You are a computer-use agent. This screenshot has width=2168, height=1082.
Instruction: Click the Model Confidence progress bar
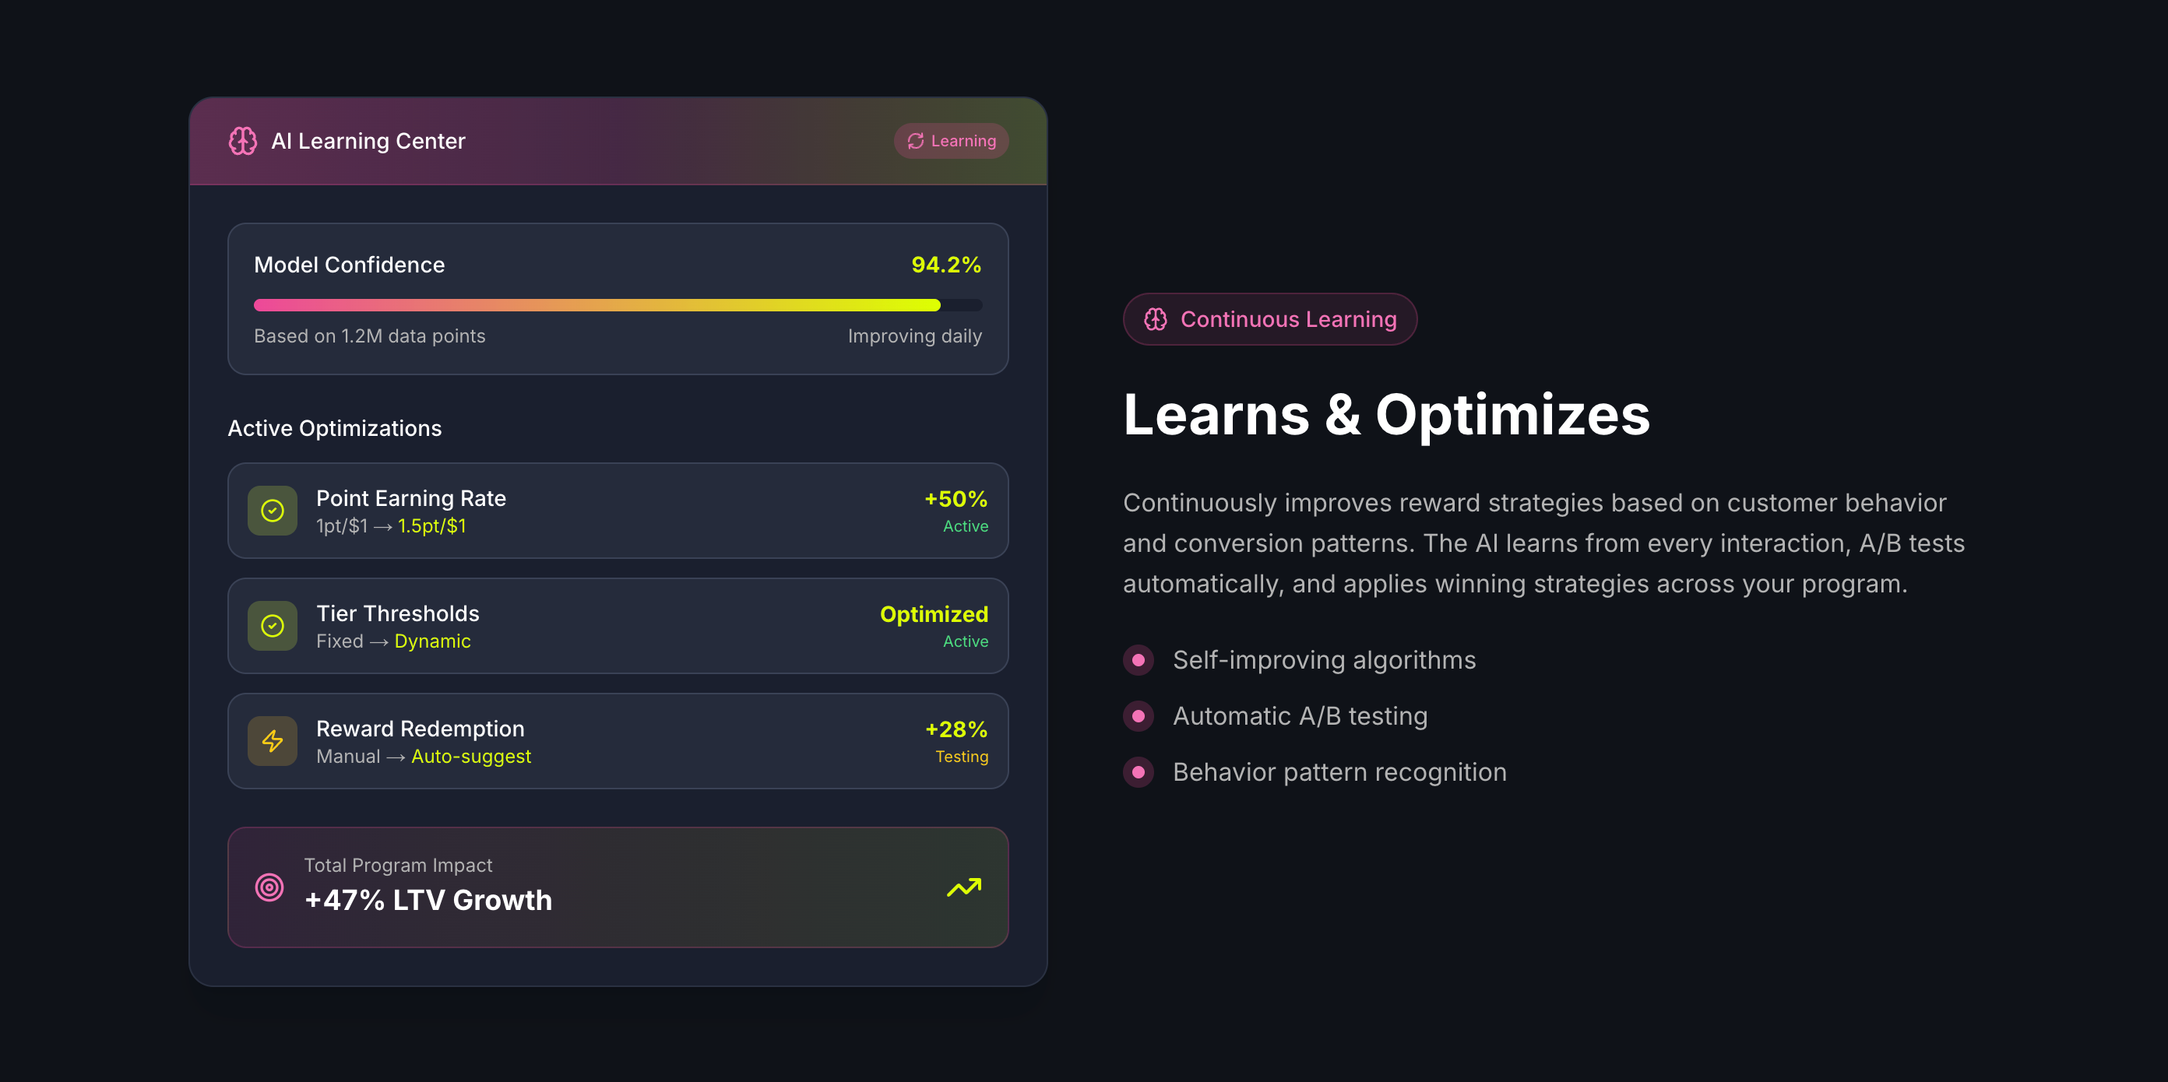[617, 304]
